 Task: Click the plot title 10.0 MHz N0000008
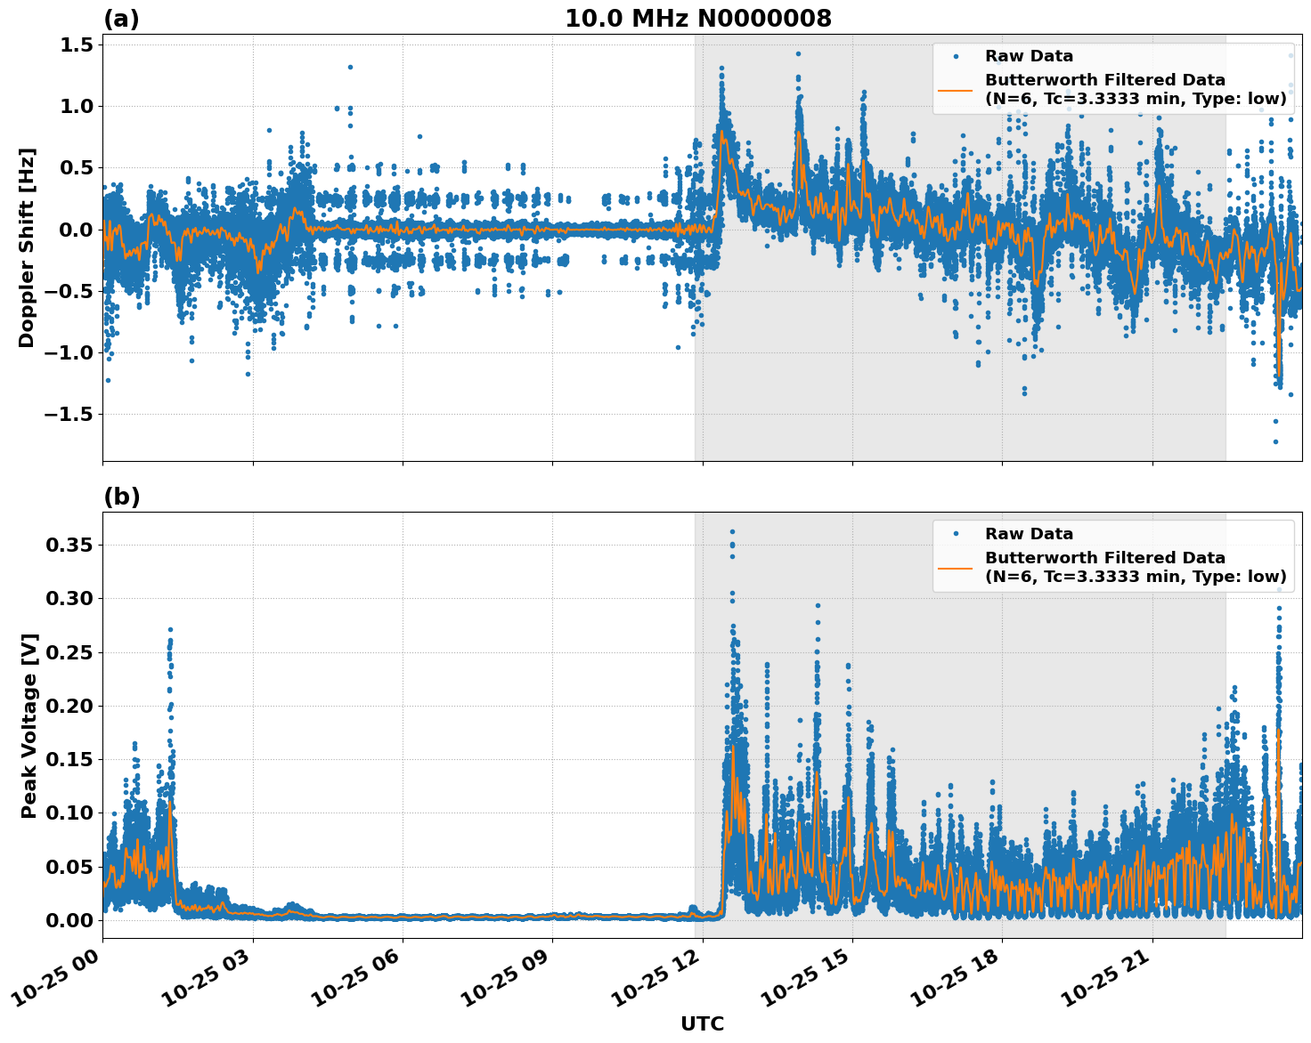pyautogui.click(x=697, y=19)
